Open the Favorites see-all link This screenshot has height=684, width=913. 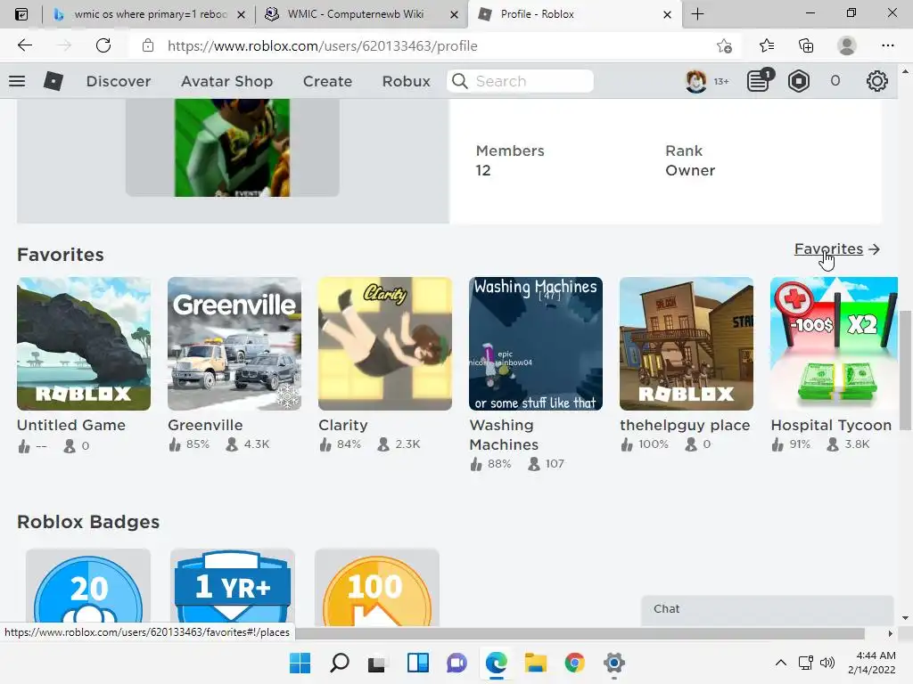click(x=836, y=249)
